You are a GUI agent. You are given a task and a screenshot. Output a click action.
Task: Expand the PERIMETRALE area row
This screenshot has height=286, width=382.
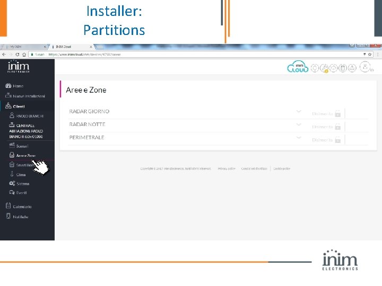pos(299,137)
